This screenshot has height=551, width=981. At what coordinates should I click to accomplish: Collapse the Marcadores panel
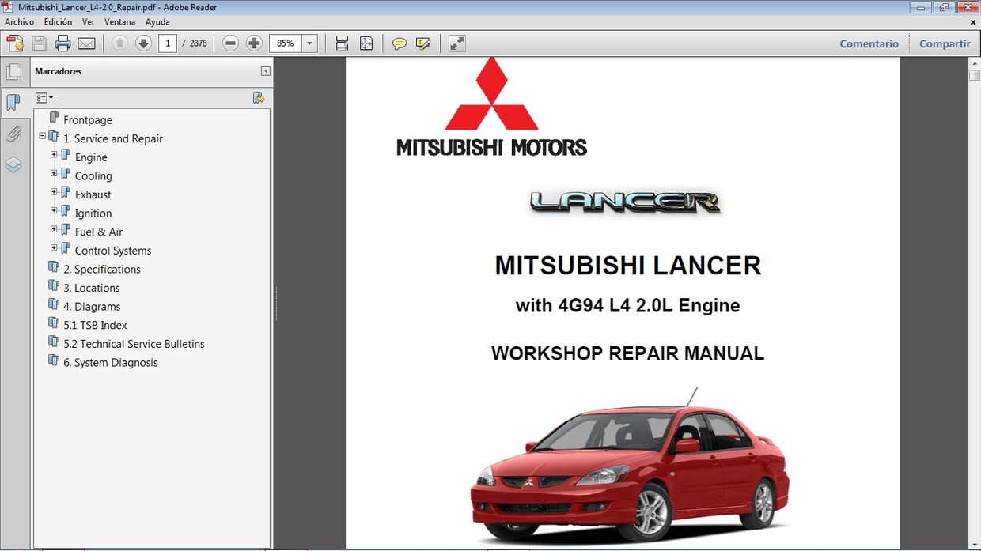(x=266, y=71)
